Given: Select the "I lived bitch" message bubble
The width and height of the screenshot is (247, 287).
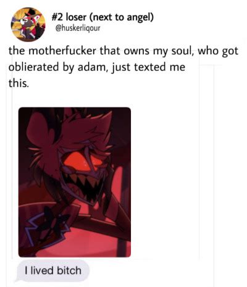Looking at the screenshot, I should 53,270.
